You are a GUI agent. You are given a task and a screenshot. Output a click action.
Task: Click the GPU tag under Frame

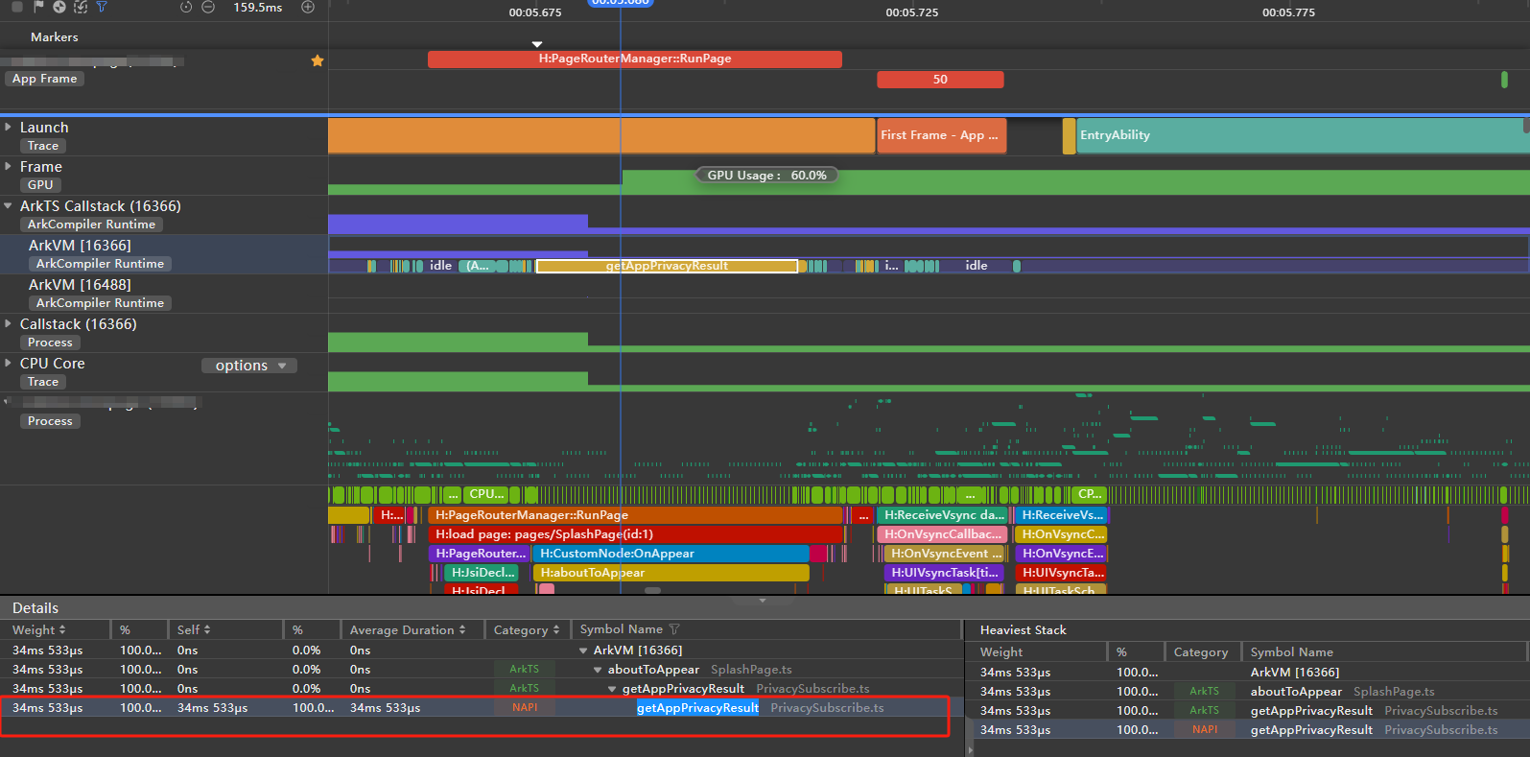(x=40, y=185)
